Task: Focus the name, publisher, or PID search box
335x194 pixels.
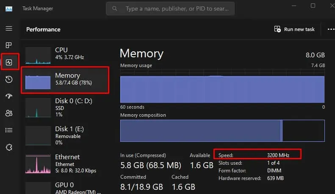Action: coord(170,8)
